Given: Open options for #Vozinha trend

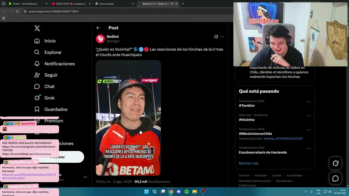Looking at the screenshot, I should pos(309,116).
